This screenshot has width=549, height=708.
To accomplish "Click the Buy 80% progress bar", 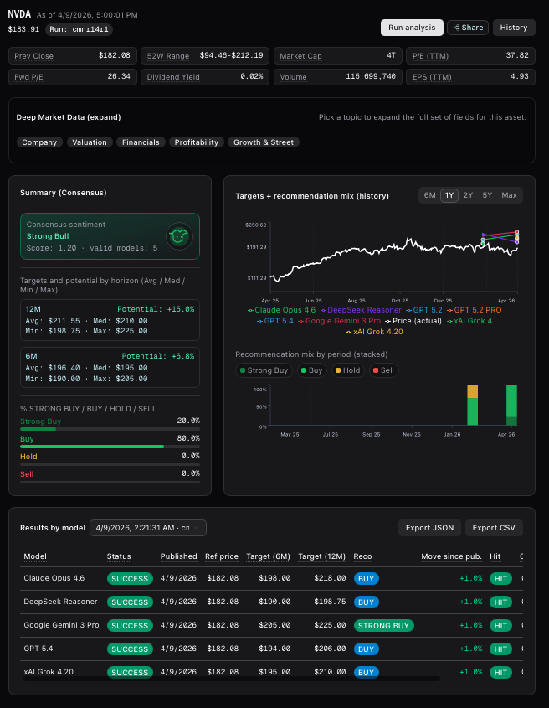I will tap(110, 447).
